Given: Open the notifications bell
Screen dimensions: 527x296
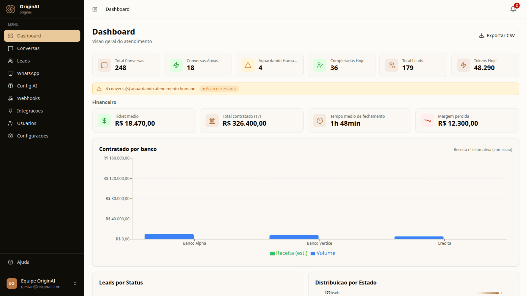Looking at the screenshot, I should coord(513,9).
